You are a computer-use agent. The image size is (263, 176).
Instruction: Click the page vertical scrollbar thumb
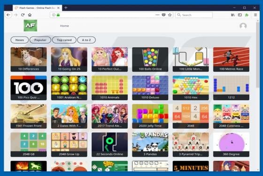(258, 54)
